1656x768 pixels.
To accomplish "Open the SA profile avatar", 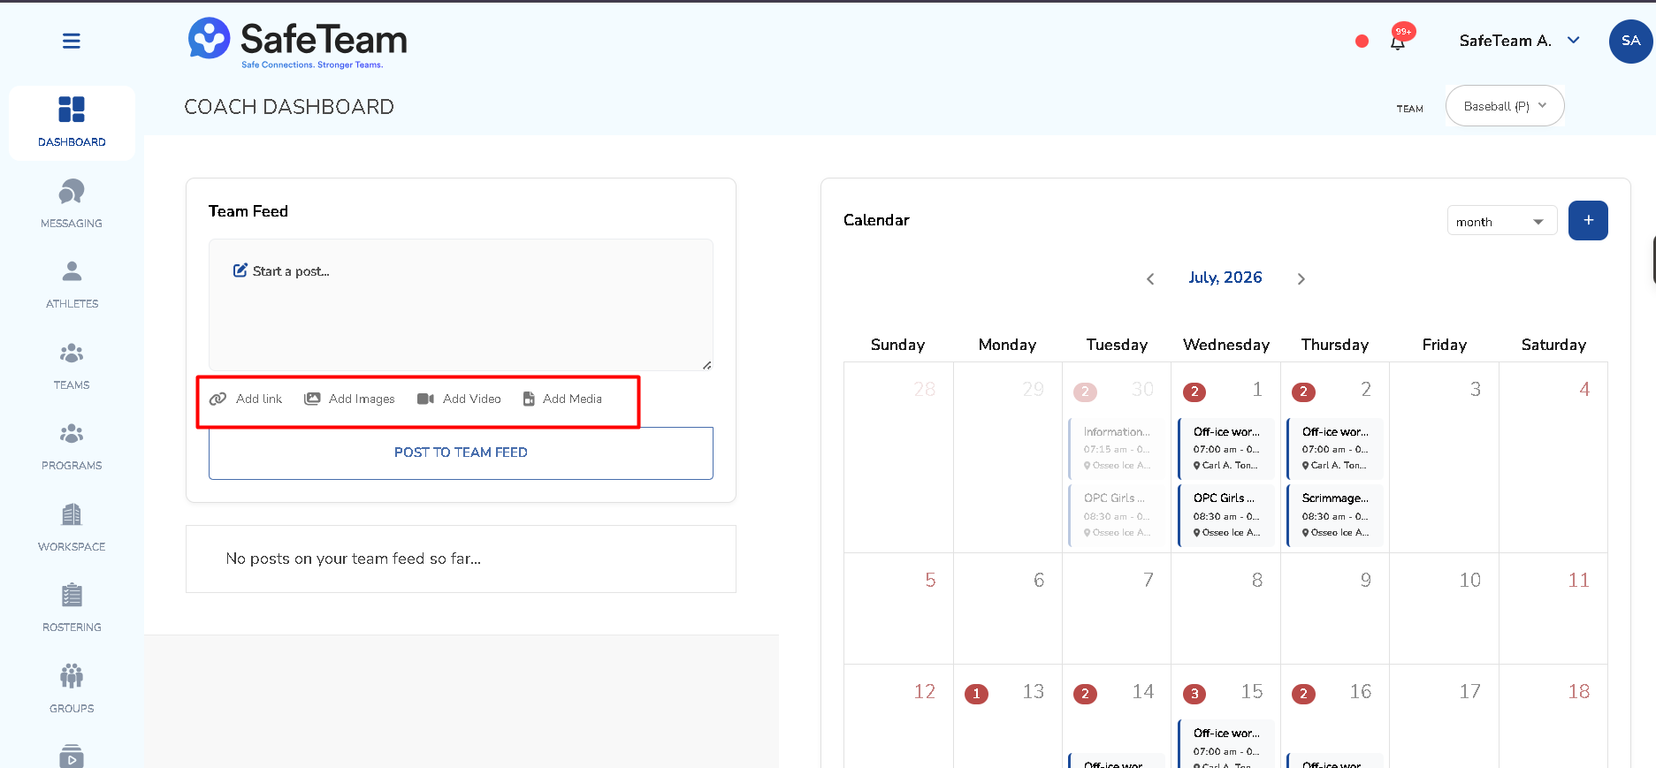I will pos(1630,41).
